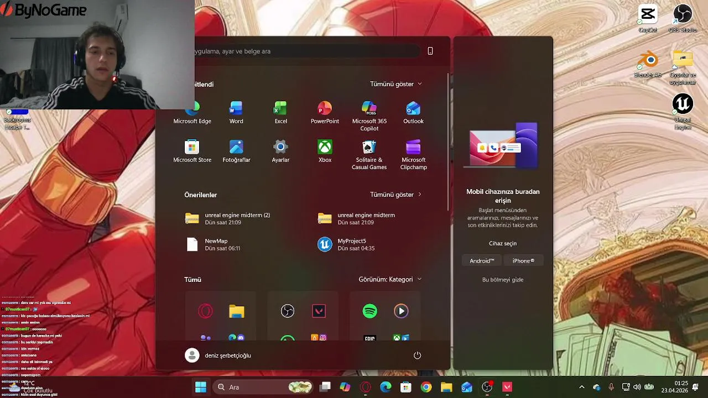
Task: Open Spotify from Tümü category
Action: 370,311
